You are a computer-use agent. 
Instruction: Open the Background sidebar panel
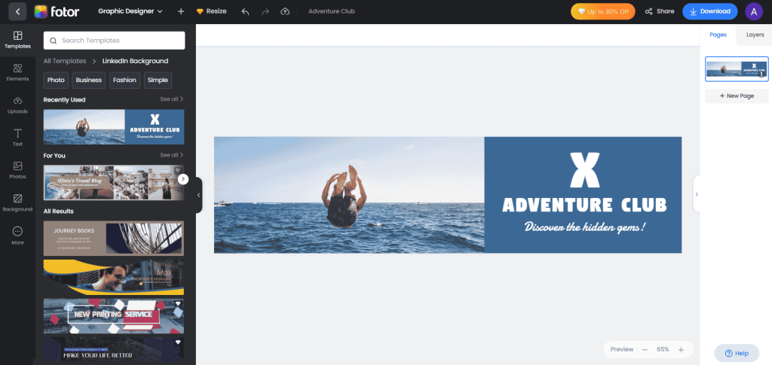(x=18, y=203)
